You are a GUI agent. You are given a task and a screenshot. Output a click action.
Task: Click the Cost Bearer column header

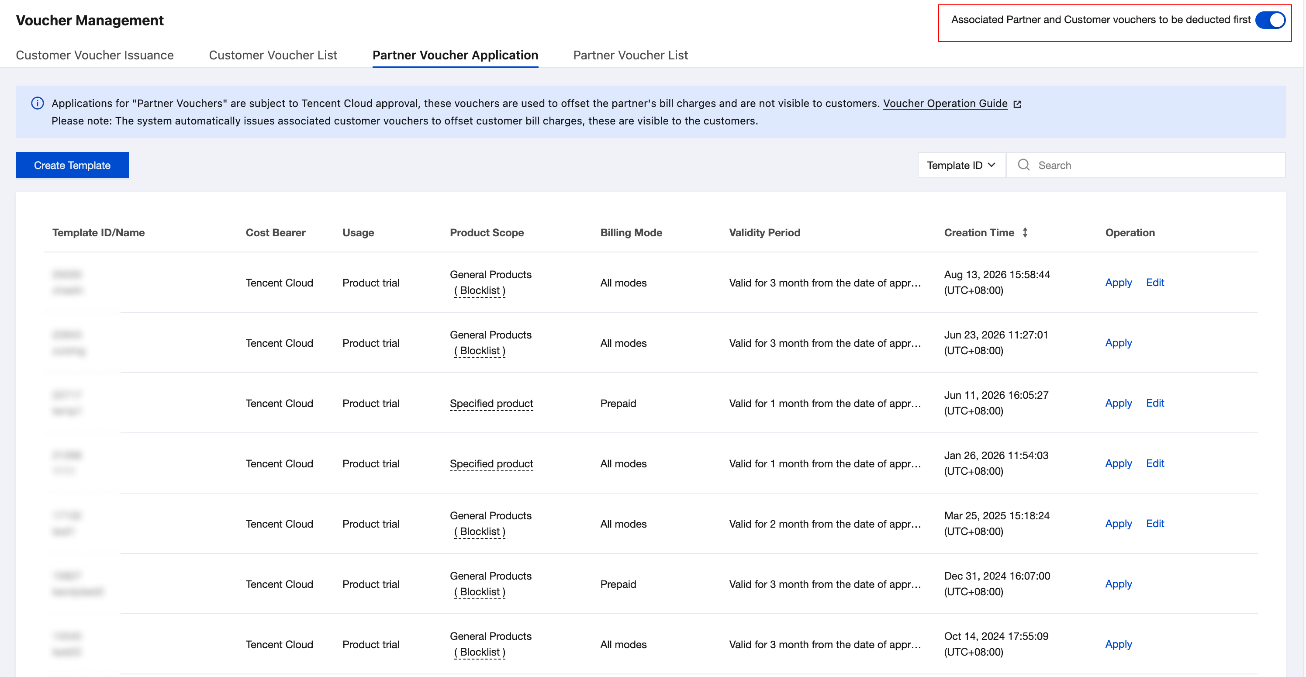click(275, 233)
